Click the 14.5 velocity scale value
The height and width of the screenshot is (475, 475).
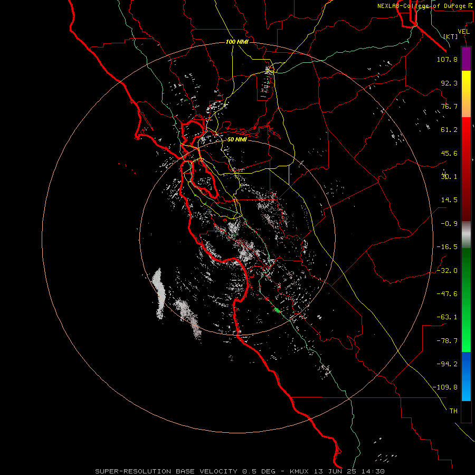click(449, 200)
